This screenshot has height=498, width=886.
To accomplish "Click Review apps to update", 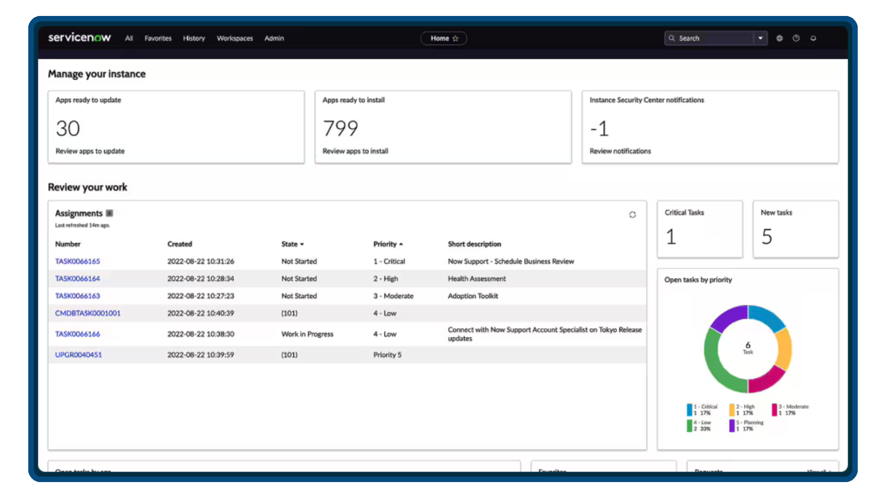I will pos(90,151).
